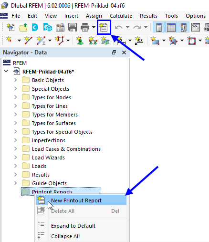This screenshot has width=209, height=242.
Task: Click the New Nodal Support icon
Action: [x=80, y=41]
